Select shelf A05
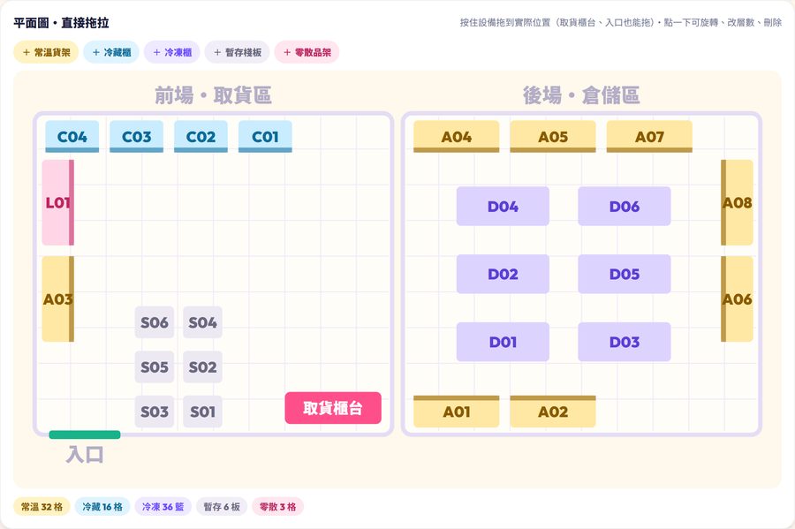This screenshot has height=529, width=795. point(553,136)
